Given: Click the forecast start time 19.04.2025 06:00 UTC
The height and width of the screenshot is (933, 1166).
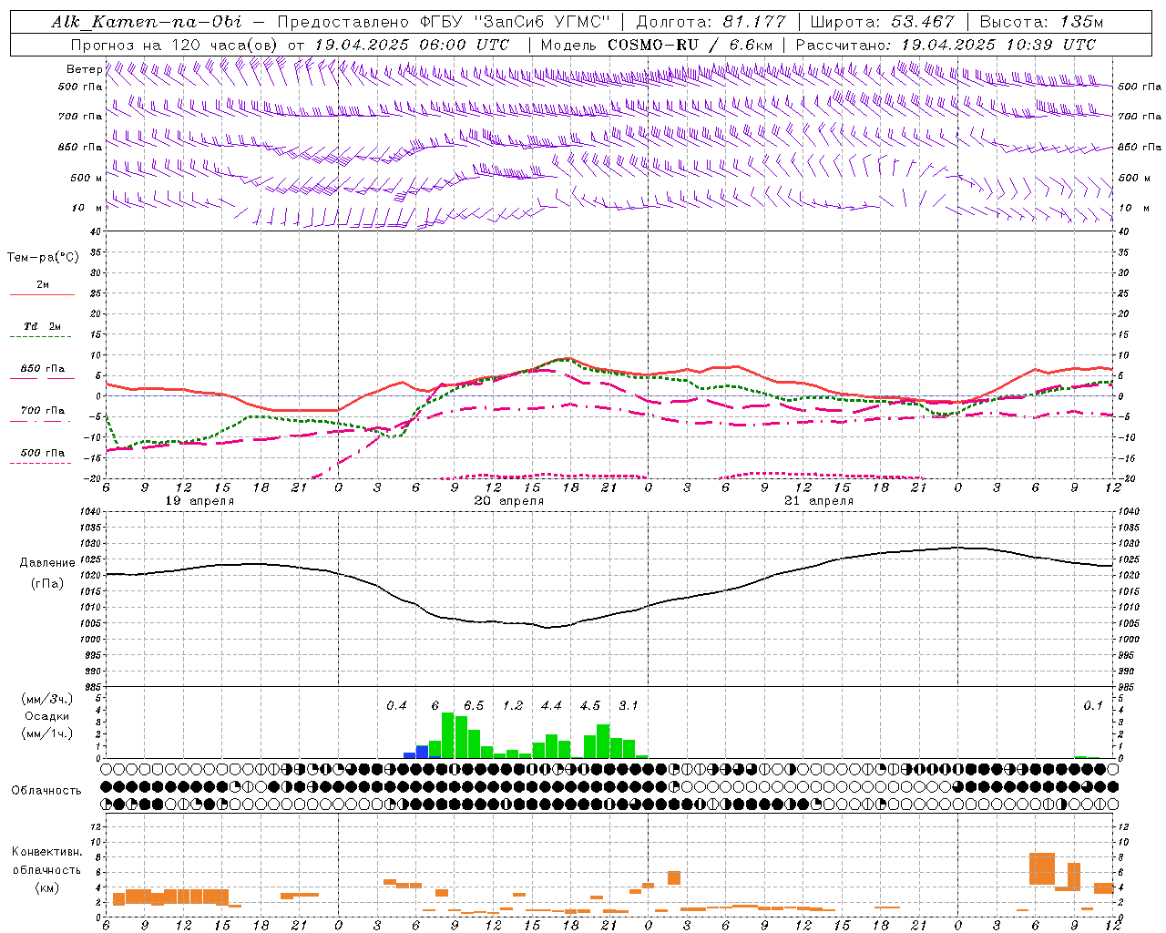Looking at the screenshot, I should pos(412,45).
